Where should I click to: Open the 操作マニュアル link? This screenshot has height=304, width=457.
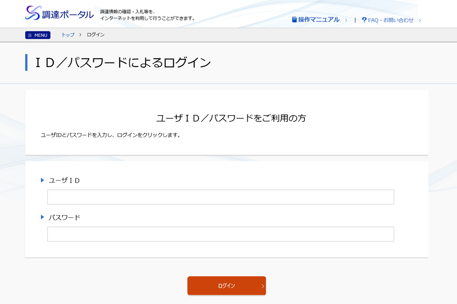(318, 20)
